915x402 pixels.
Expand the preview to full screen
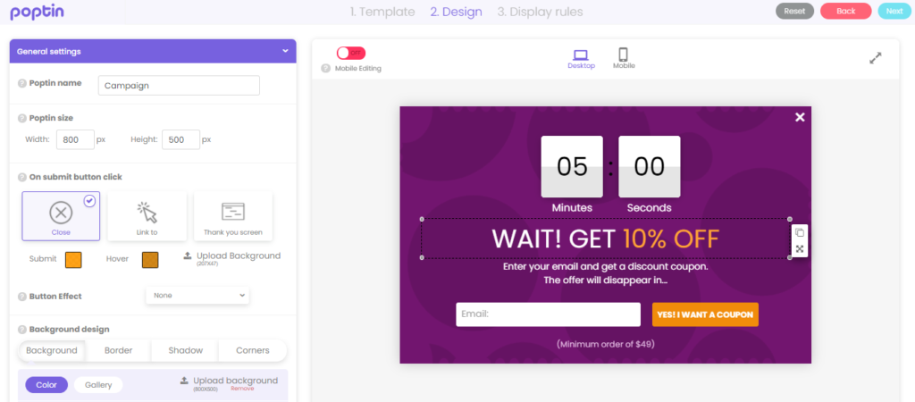876,58
